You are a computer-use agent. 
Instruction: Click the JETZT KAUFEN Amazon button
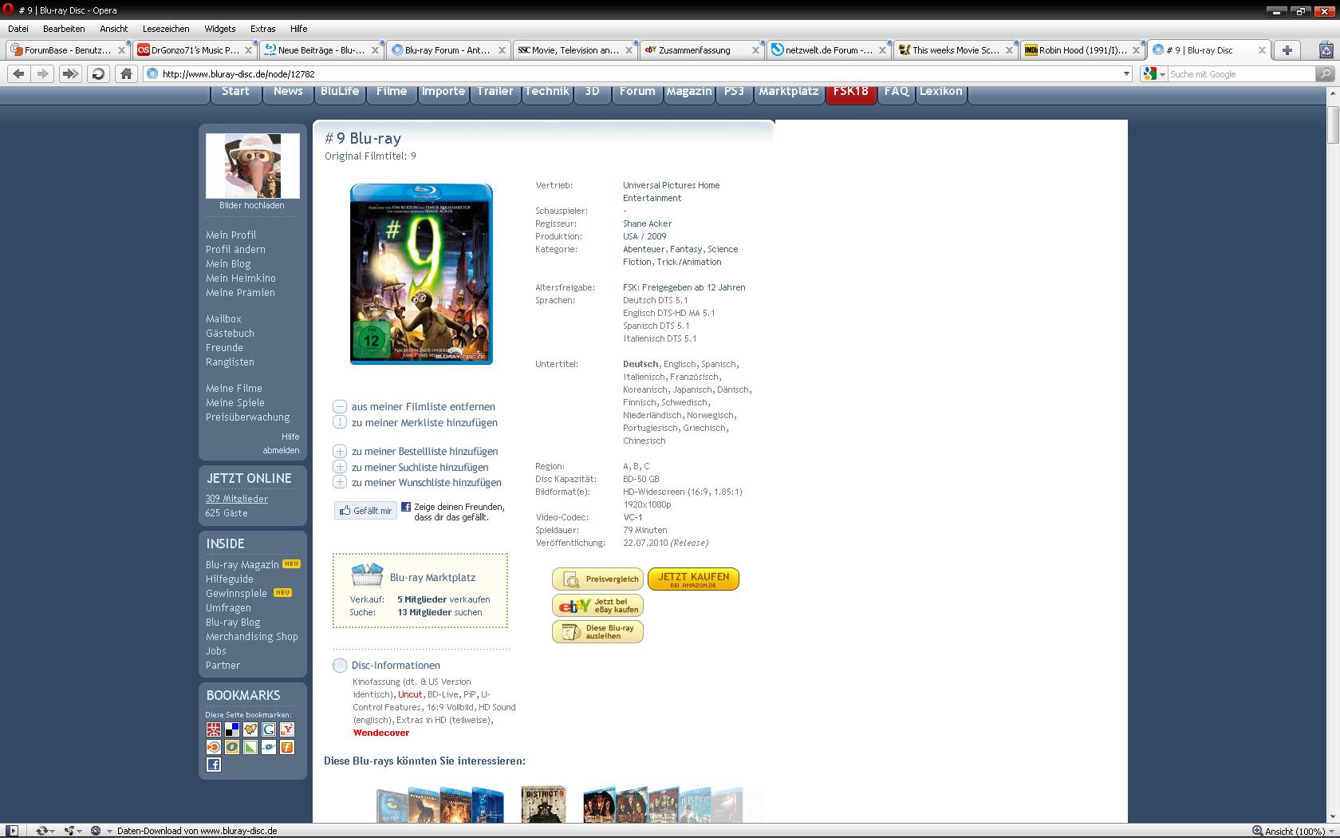point(693,579)
